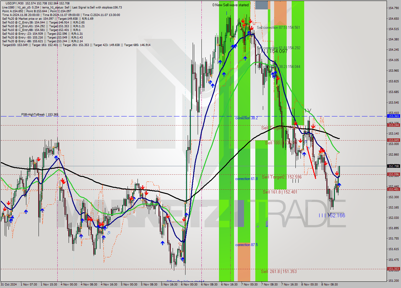401x288 pixels.
Task: Select the 'Sell 100 | 153.049' label
Action: (x=280, y=143)
